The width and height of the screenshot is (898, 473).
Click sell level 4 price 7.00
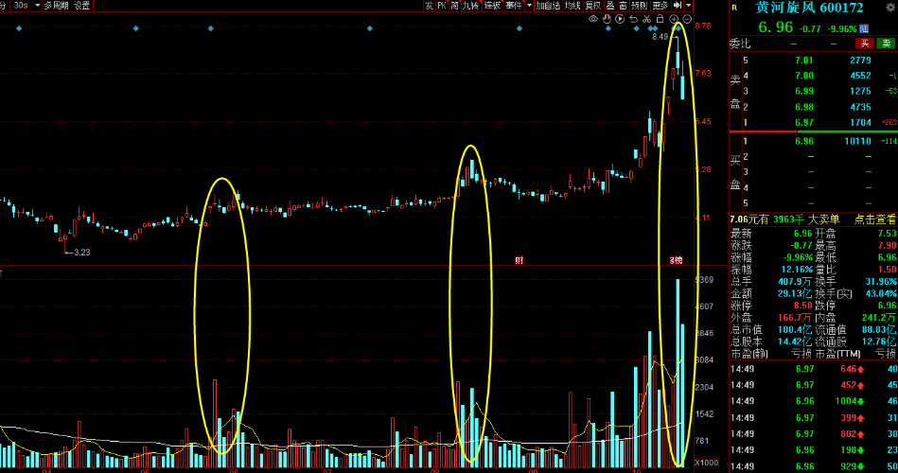click(804, 76)
